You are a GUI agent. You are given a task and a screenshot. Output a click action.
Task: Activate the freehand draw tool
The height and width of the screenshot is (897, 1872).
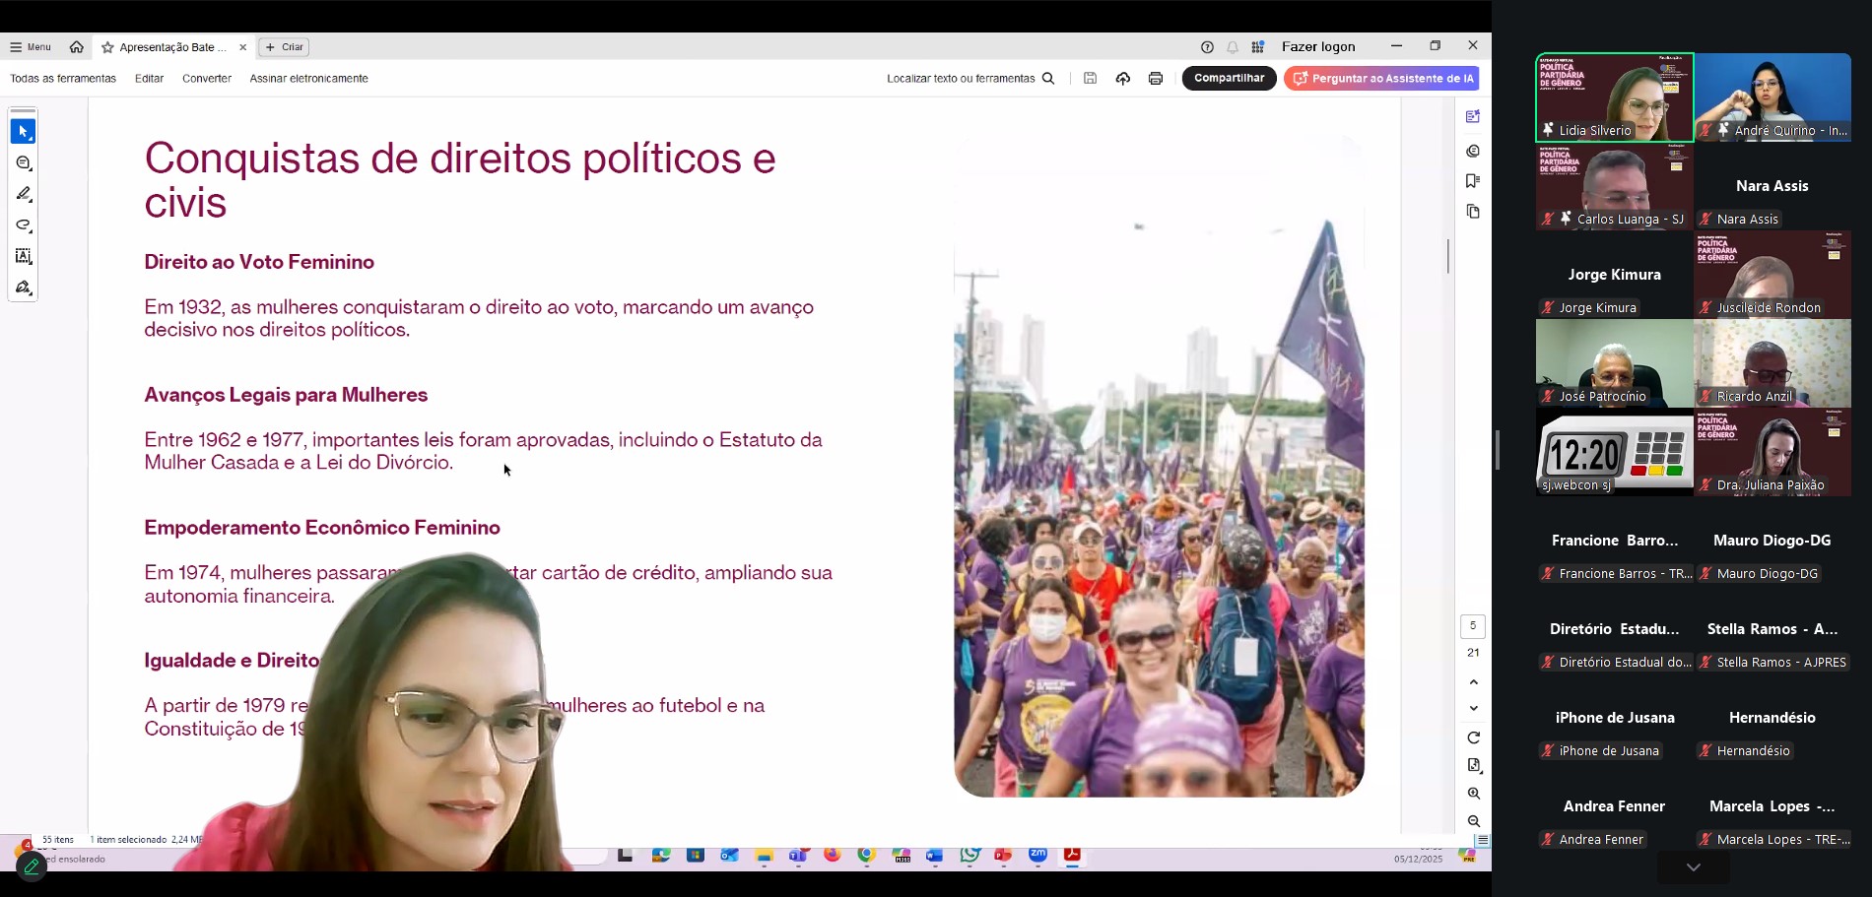coord(24,225)
